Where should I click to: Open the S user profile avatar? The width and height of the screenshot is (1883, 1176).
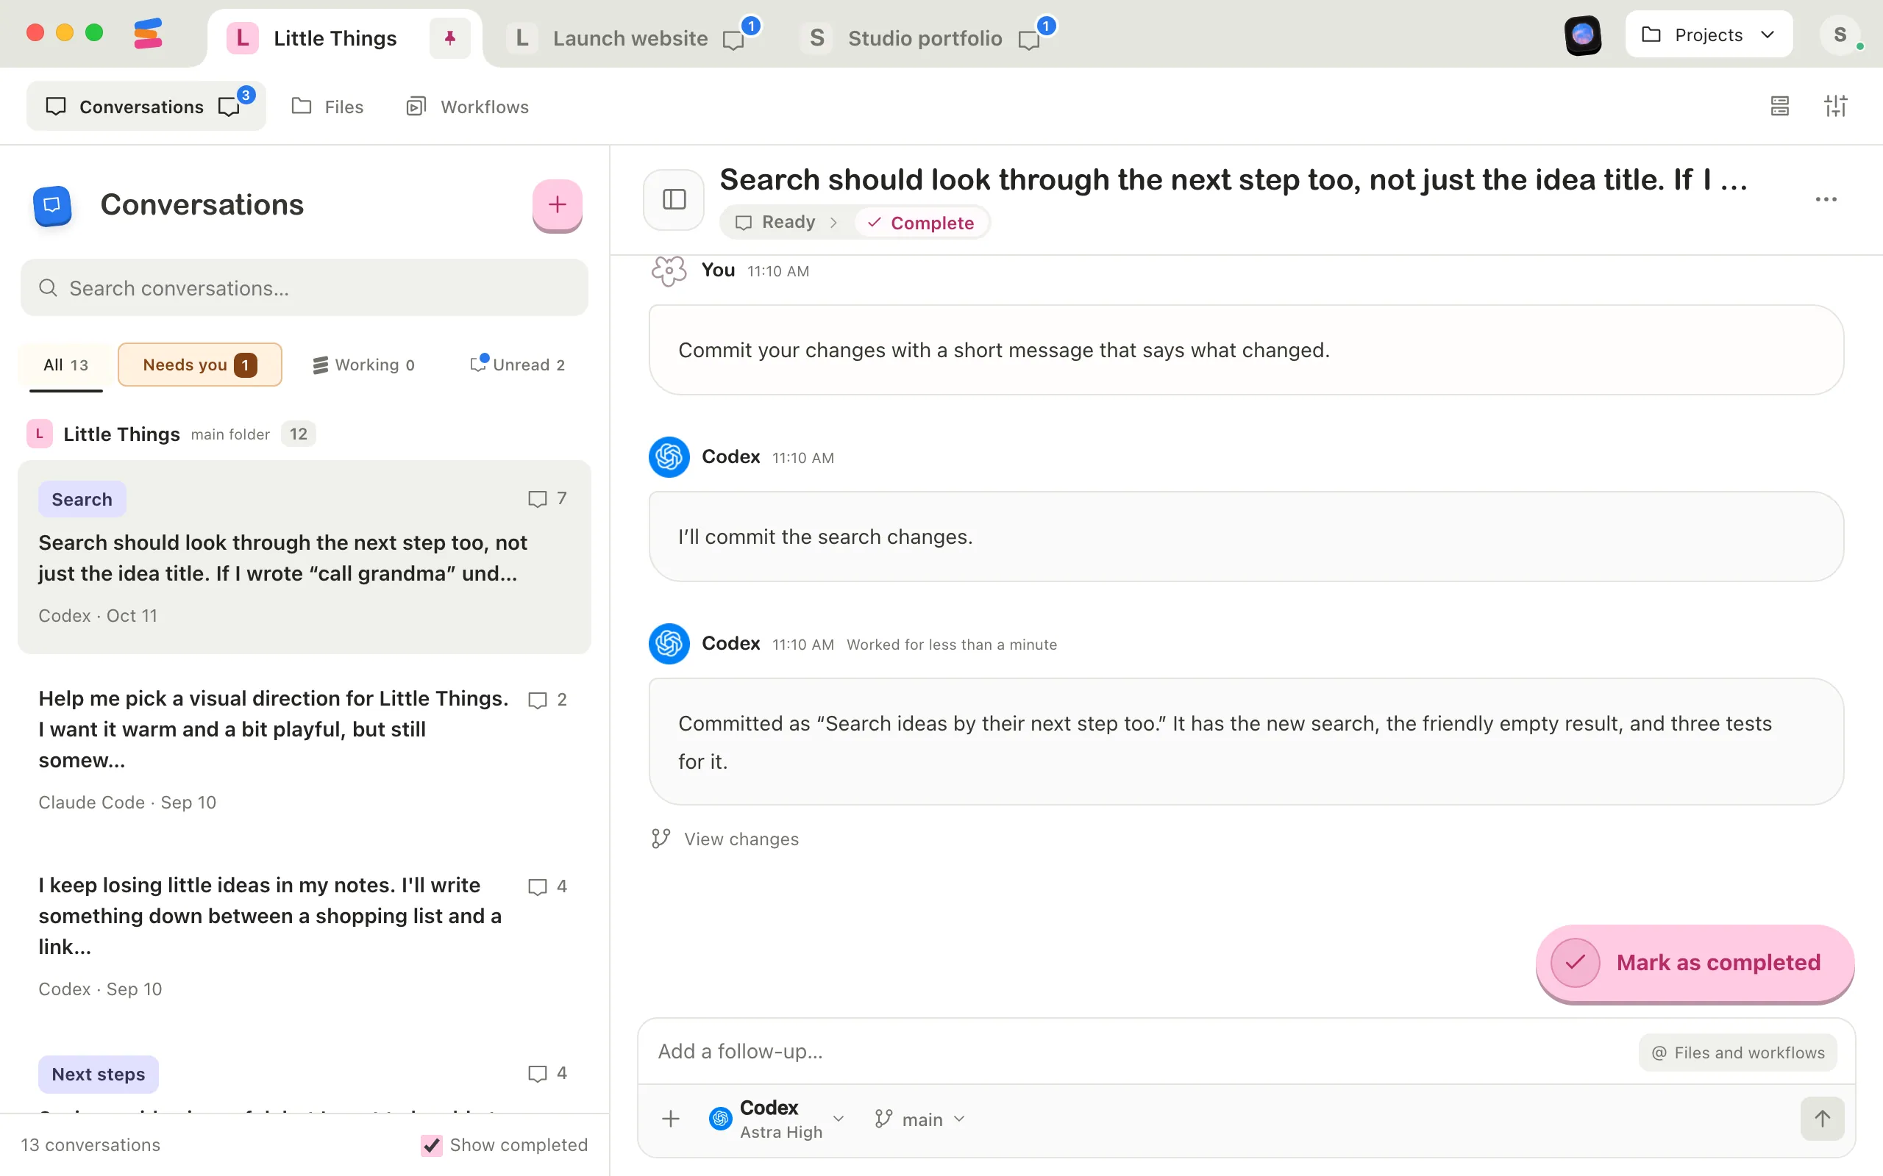click(1840, 35)
